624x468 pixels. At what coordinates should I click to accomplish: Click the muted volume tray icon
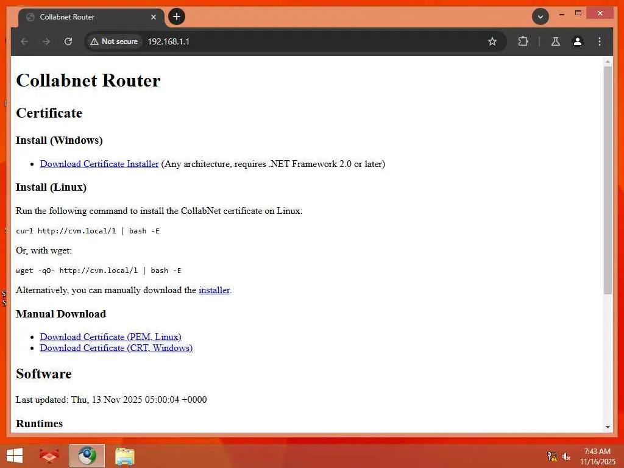(566, 456)
